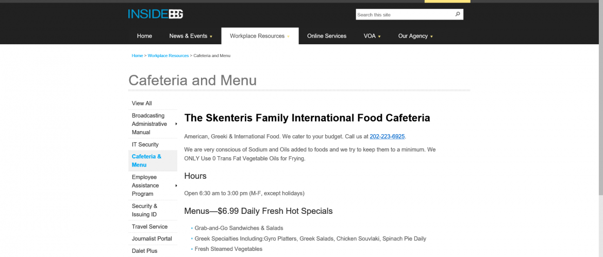
Task: Expand Broadcasting Administrative Manual submenu arrow
Action: [176, 124]
